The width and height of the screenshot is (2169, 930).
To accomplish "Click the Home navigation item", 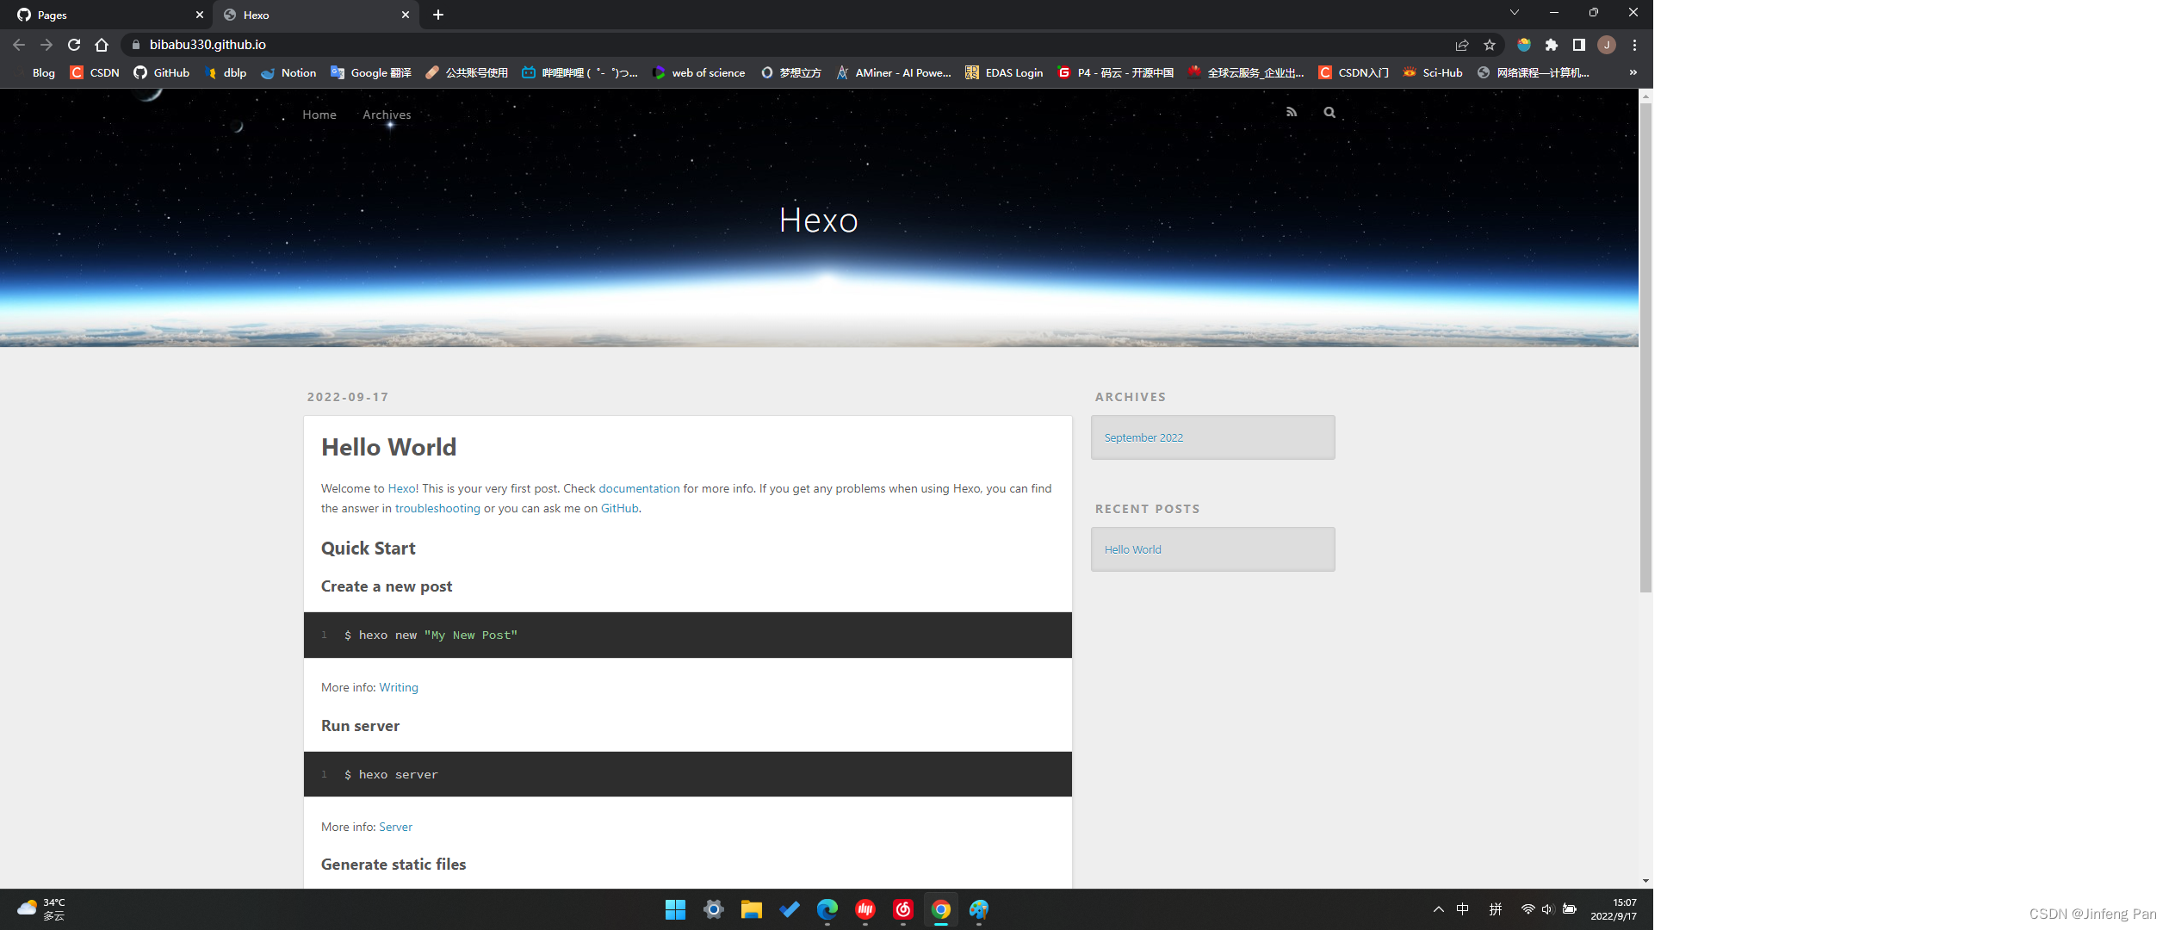I will 319,115.
